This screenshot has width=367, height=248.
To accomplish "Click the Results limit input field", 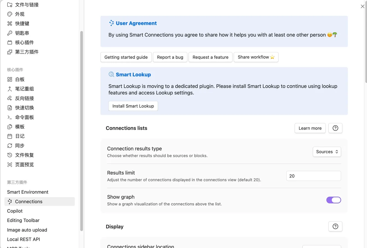I will pos(314,176).
